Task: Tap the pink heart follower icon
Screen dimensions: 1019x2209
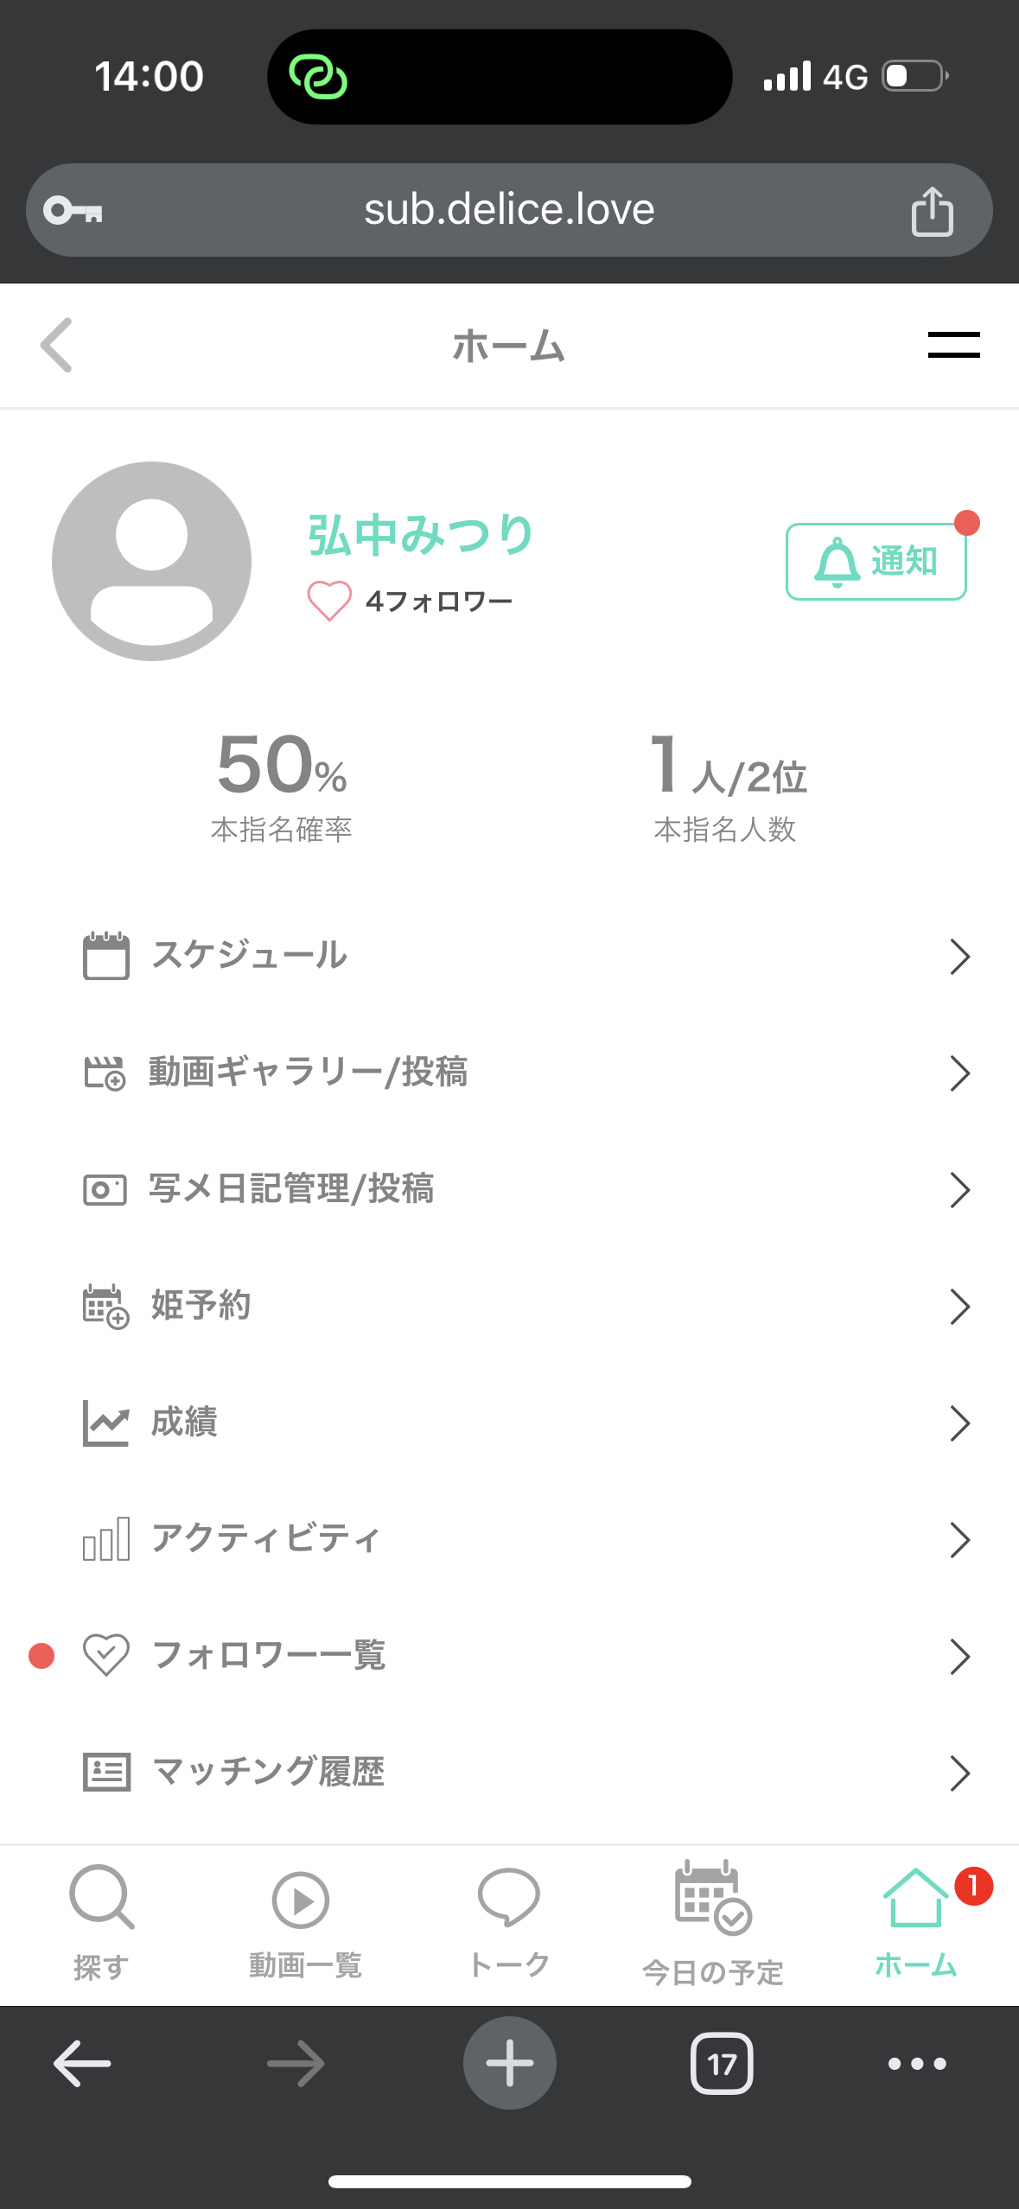Action: (x=329, y=601)
